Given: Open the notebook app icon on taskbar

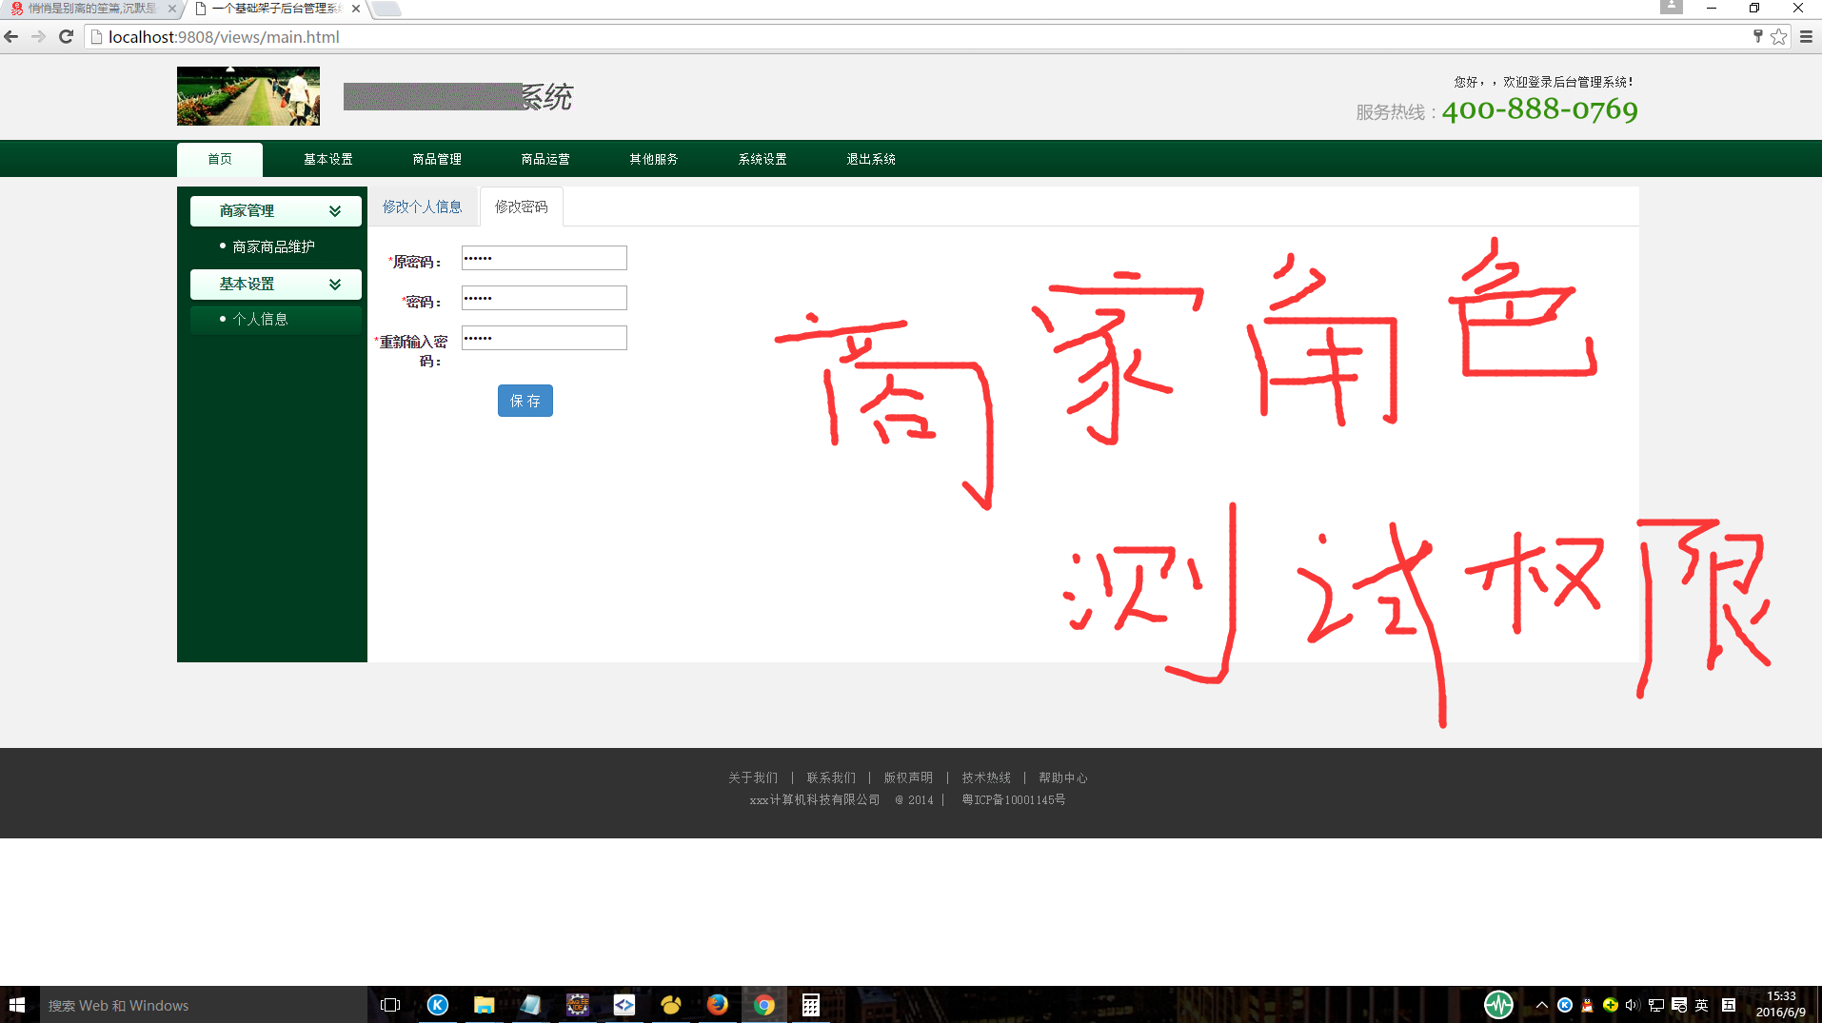Looking at the screenshot, I should point(531,1005).
